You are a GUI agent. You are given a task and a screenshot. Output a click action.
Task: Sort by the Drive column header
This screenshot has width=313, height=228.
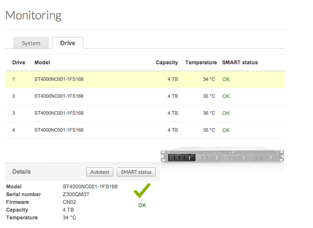19,63
